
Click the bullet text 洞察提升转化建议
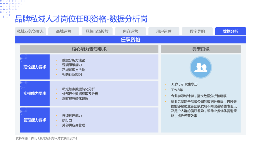(x=75, y=99)
